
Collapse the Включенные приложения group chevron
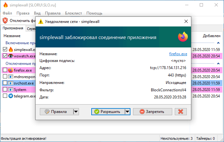pyautogui.click(x=218, y=43)
